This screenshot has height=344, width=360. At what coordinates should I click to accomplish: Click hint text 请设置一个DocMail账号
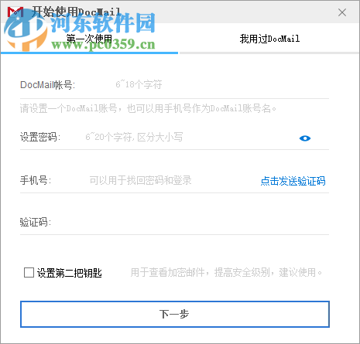tap(148, 108)
